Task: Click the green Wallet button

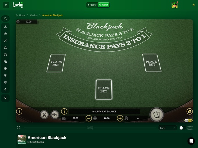Action: coord(103,5)
